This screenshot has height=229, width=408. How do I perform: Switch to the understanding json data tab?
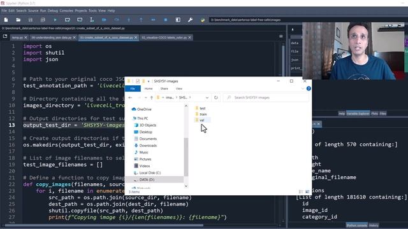pos(51,38)
